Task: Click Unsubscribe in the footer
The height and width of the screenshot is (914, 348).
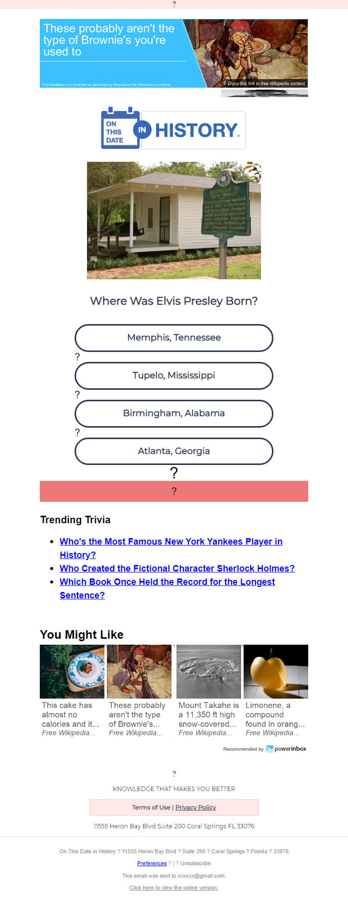Action: pos(195,863)
